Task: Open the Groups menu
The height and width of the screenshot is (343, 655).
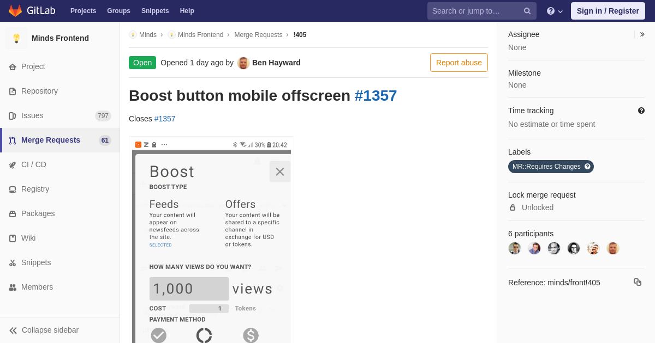Action: (x=118, y=11)
